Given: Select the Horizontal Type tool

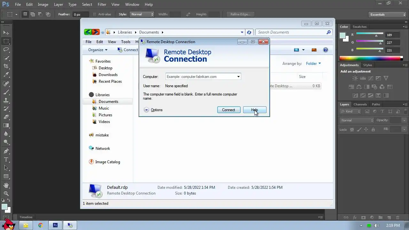Looking at the screenshot, I should pos(6,159).
